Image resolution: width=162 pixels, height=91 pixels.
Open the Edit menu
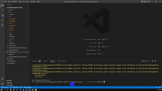point(9,2)
